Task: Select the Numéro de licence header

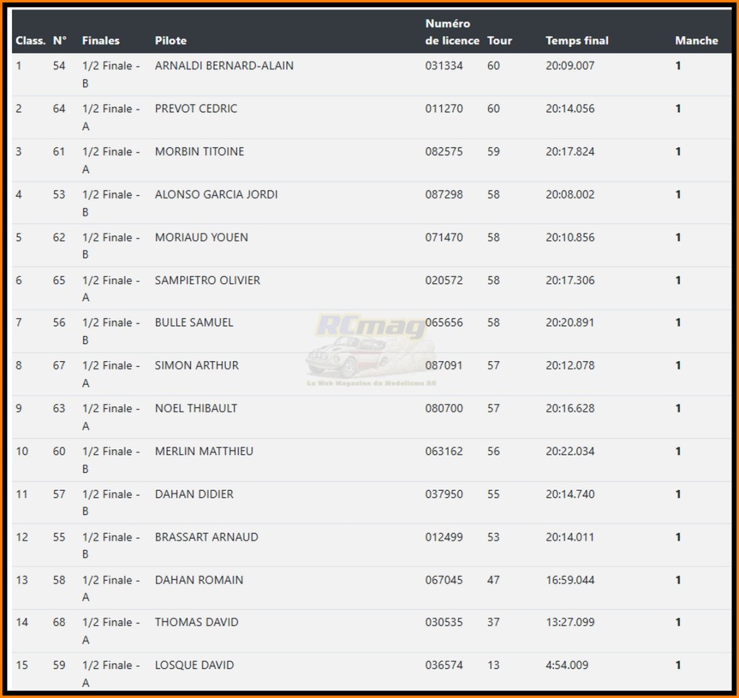Action: 452,32
